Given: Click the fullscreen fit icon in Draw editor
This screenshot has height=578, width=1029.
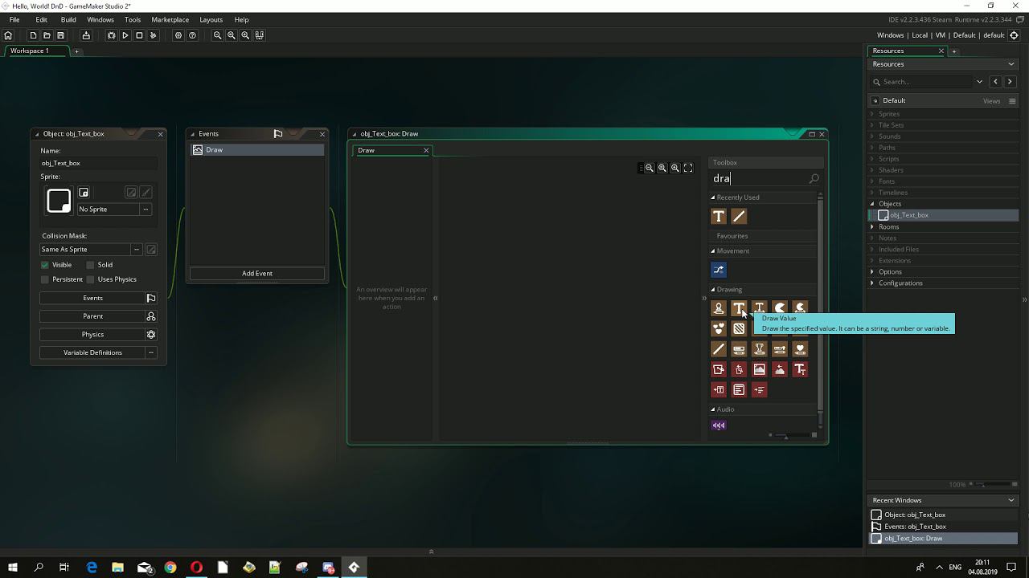Looking at the screenshot, I should coord(688,168).
